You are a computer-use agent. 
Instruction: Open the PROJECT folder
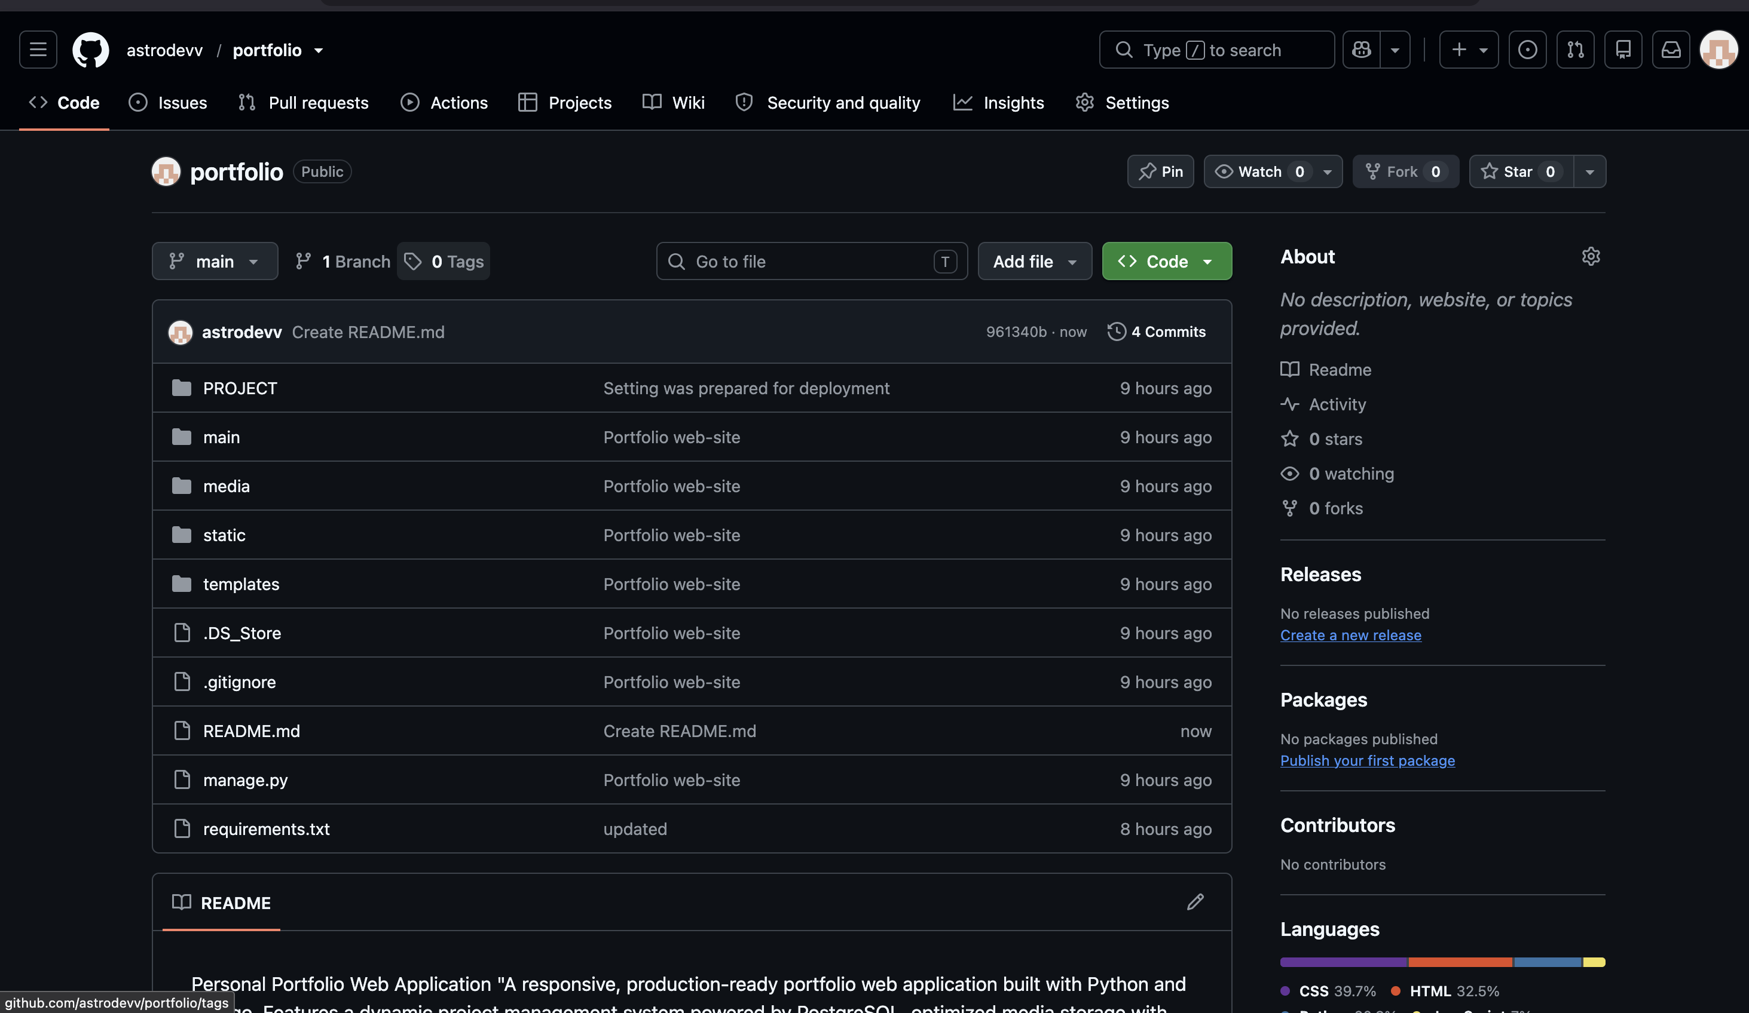point(240,388)
